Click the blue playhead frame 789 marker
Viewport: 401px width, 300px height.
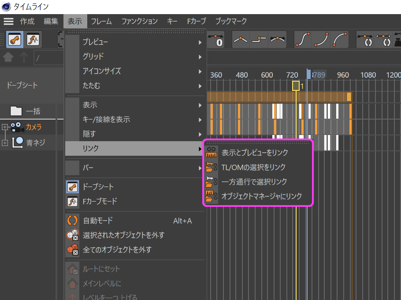(x=309, y=75)
